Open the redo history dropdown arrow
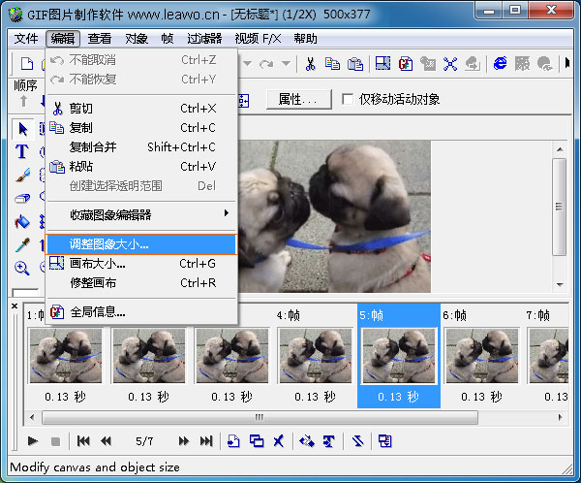The image size is (581, 483). [286, 63]
